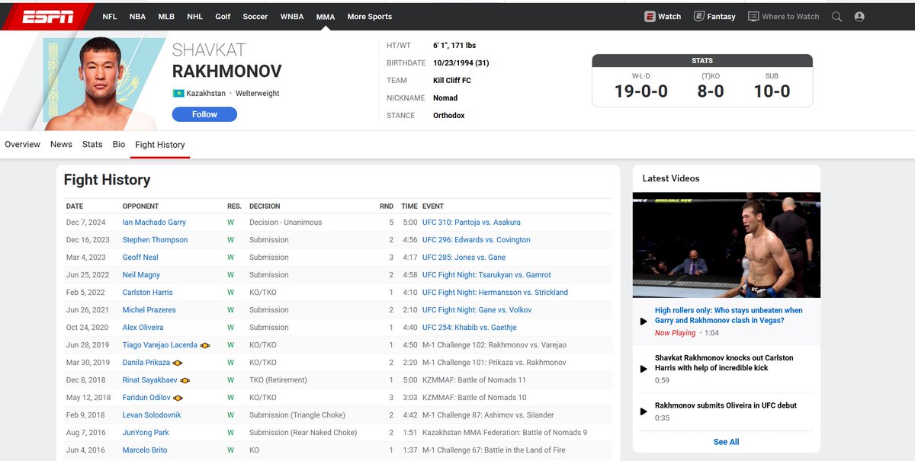
Task: Open opponent Danila Prikaza
Action: point(146,363)
